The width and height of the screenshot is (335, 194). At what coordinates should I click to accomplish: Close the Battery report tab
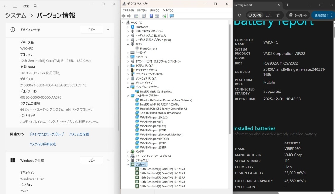[279, 5]
